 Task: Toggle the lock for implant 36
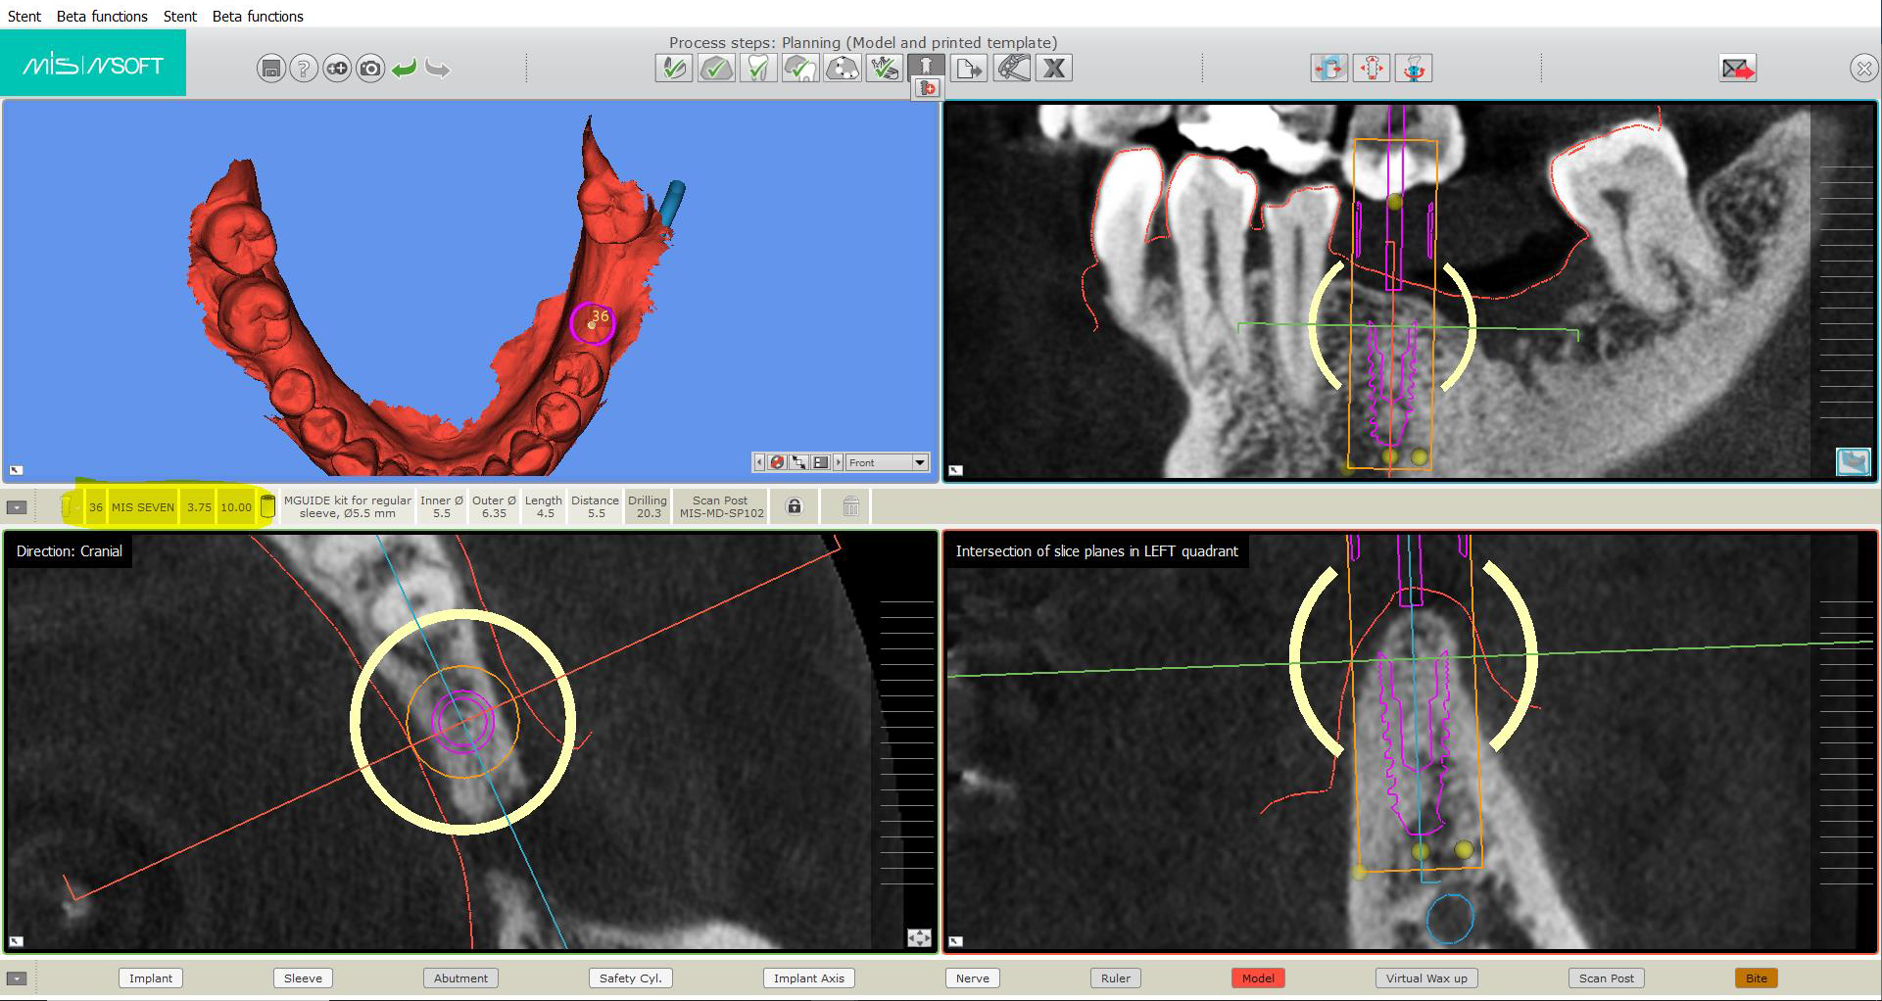coord(795,506)
